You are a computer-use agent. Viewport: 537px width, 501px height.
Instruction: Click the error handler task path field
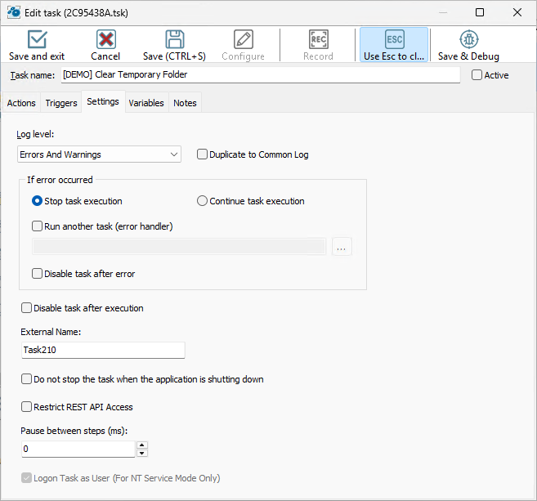(179, 247)
